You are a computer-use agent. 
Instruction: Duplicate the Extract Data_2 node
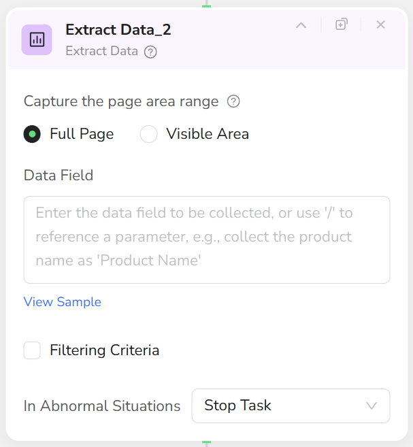[x=342, y=24]
